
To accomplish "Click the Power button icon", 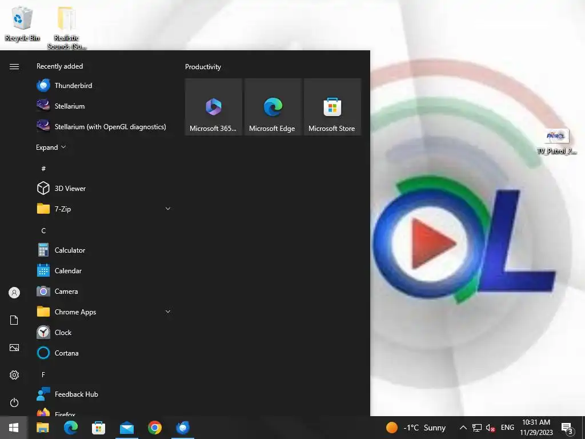I will click(x=14, y=402).
